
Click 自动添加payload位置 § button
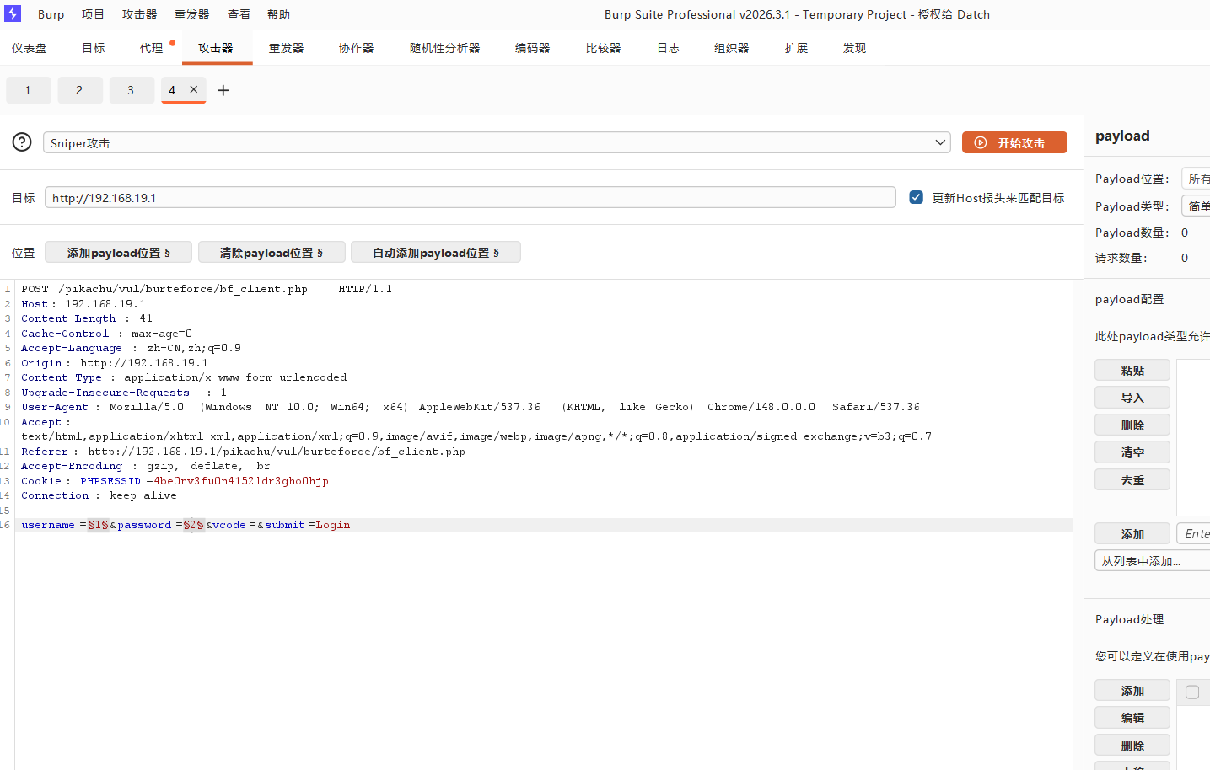[436, 252]
